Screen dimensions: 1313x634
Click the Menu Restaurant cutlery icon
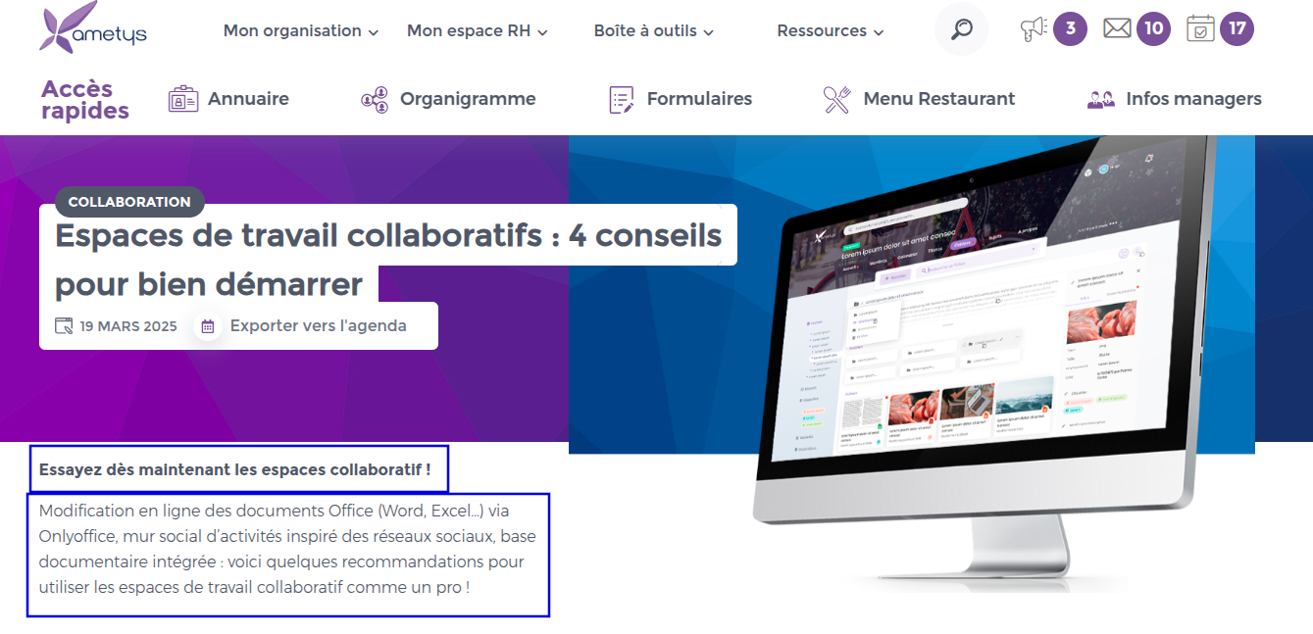coord(836,99)
